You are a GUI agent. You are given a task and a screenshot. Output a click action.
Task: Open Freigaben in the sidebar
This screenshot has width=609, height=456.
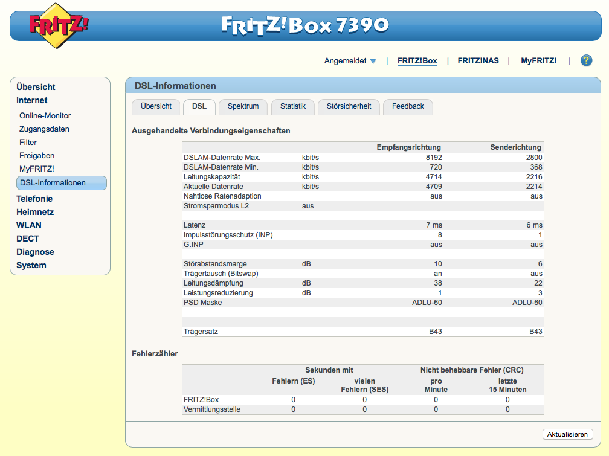point(37,155)
